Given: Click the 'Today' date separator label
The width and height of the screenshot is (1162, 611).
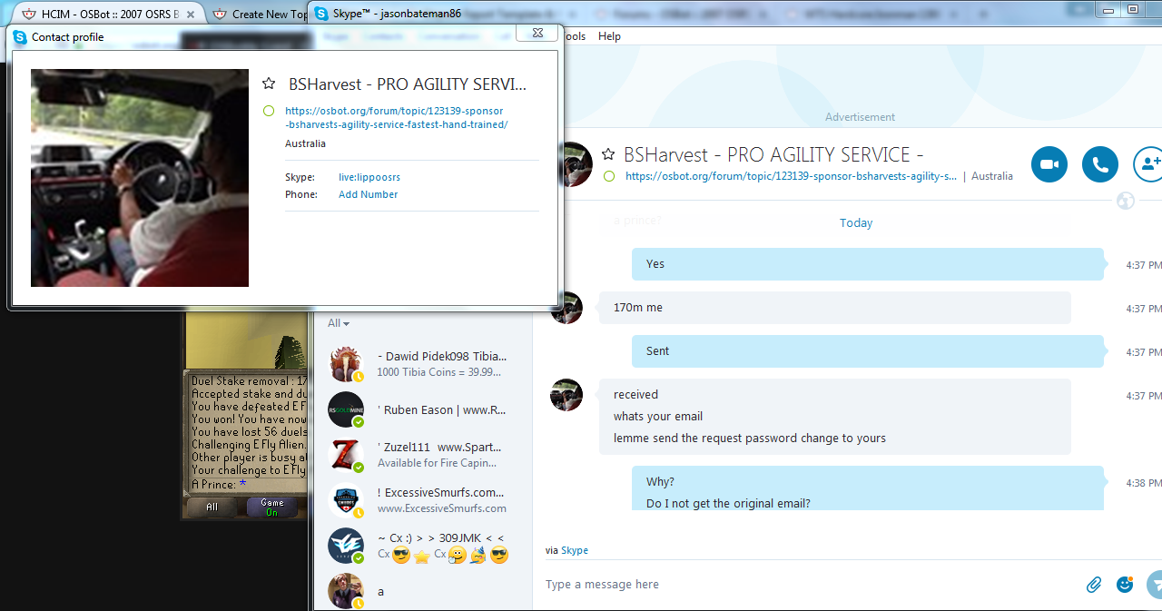Looking at the screenshot, I should pyautogui.click(x=856, y=223).
